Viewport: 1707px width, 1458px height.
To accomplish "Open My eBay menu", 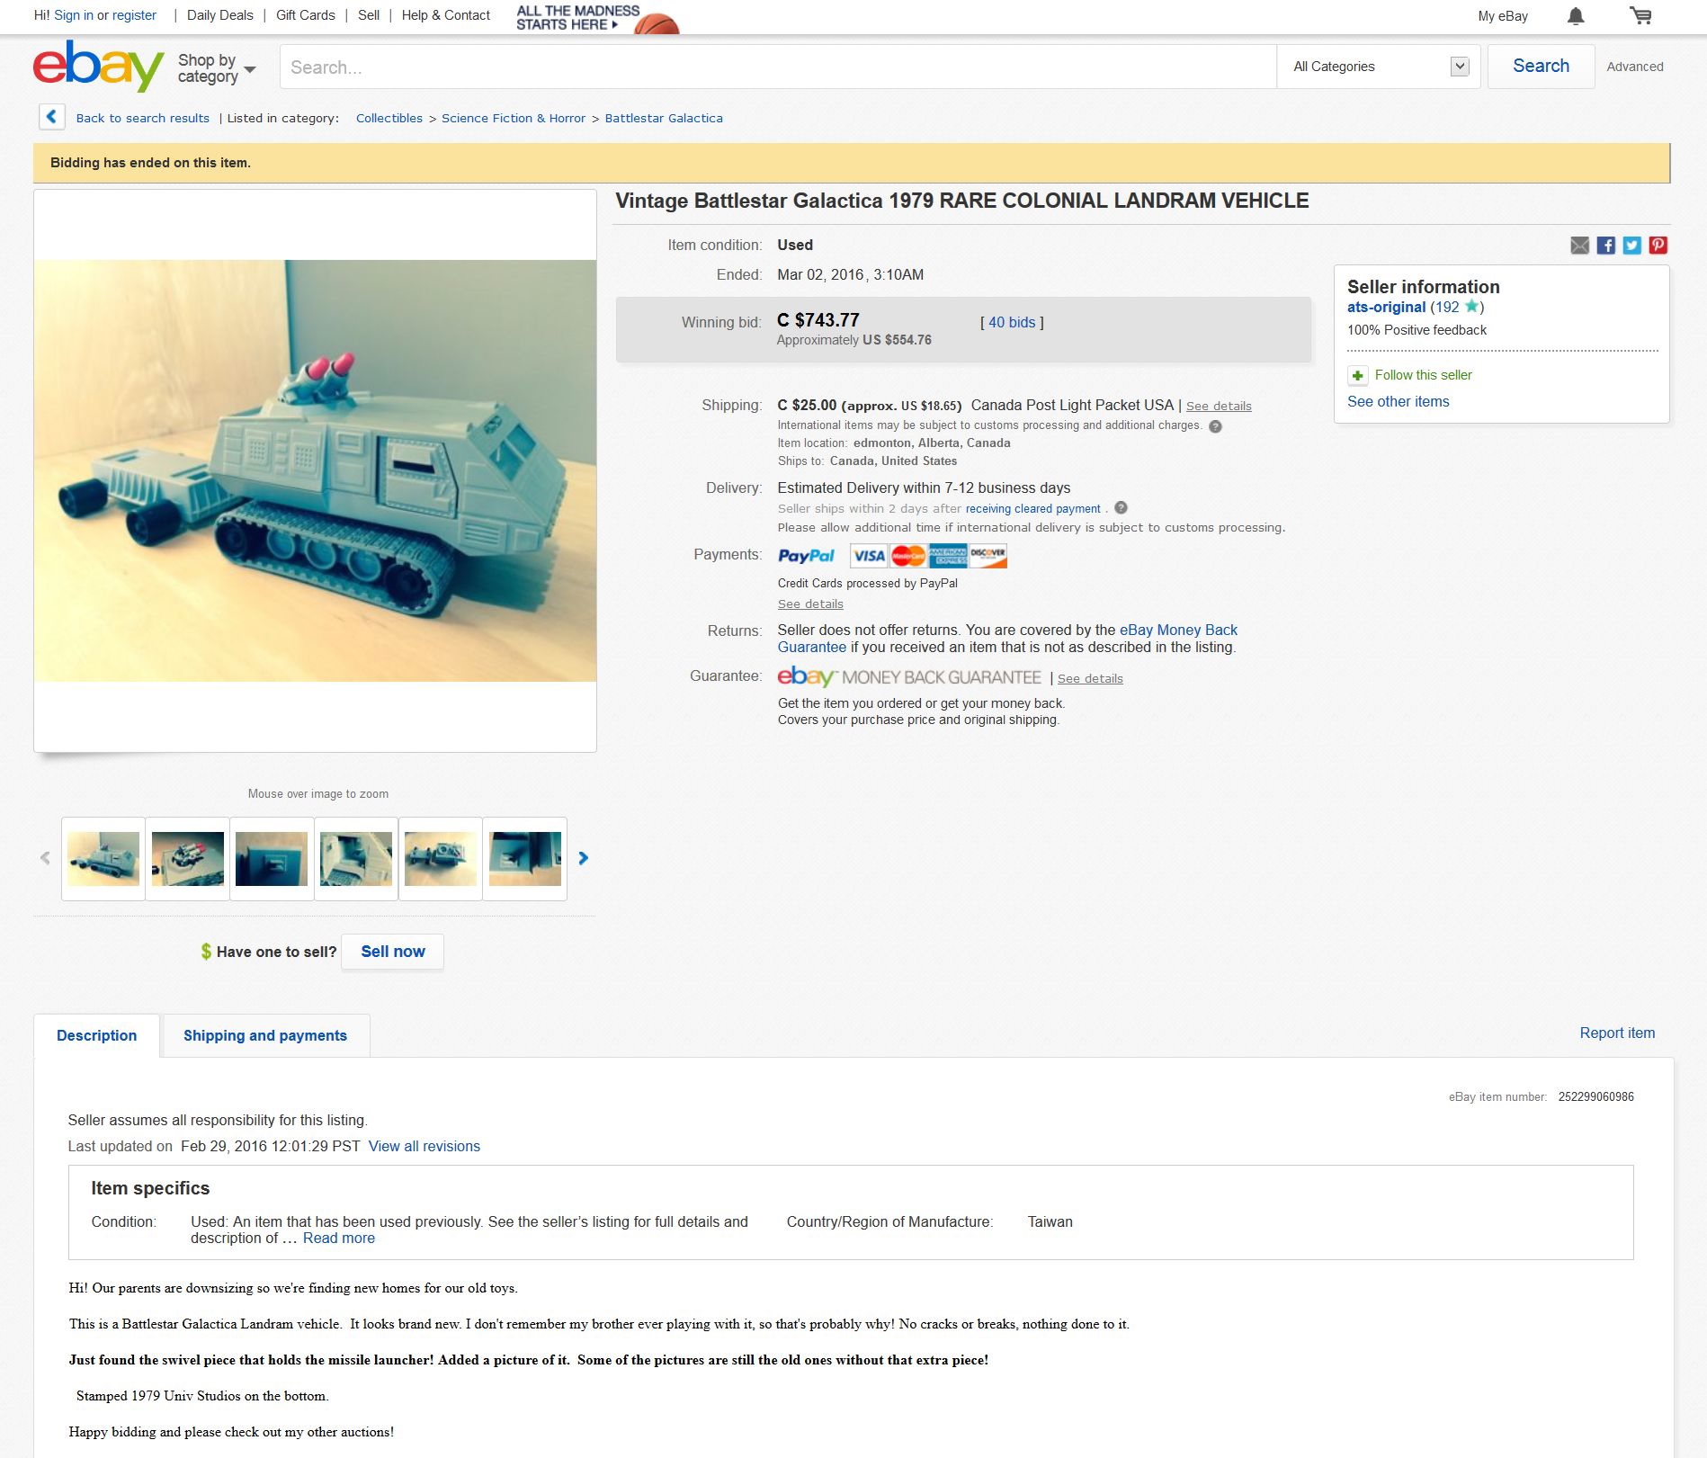I will (1503, 16).
